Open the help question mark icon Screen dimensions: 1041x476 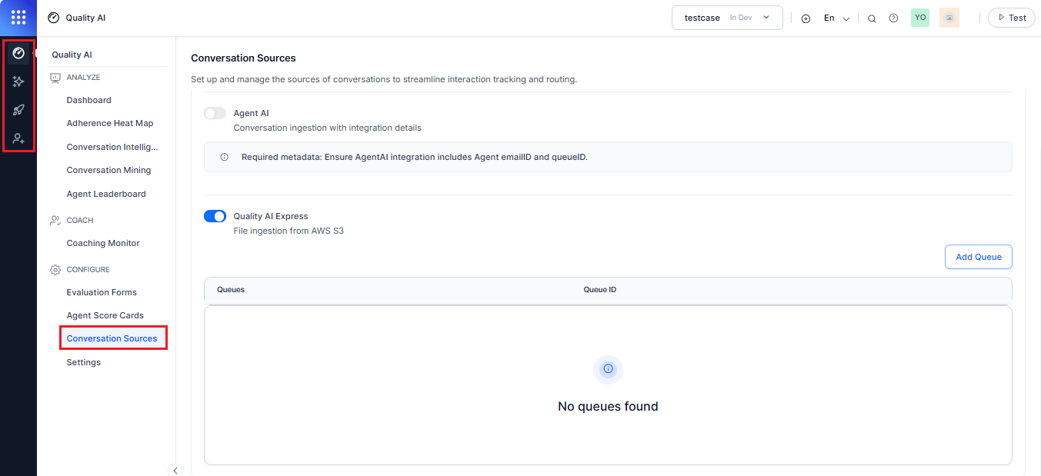(x=893, y=18)
